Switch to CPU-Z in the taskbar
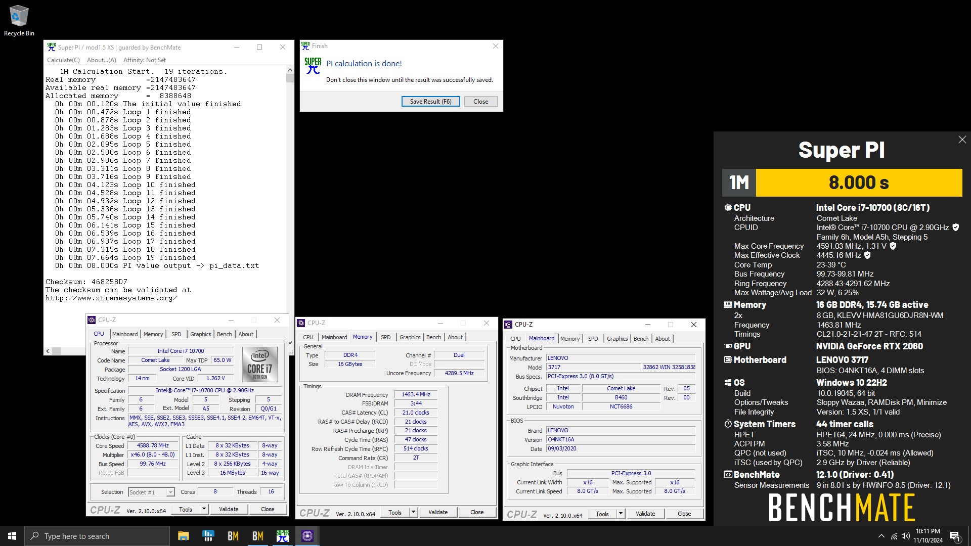The image size is (971, 546). click(x=307, y=536)
